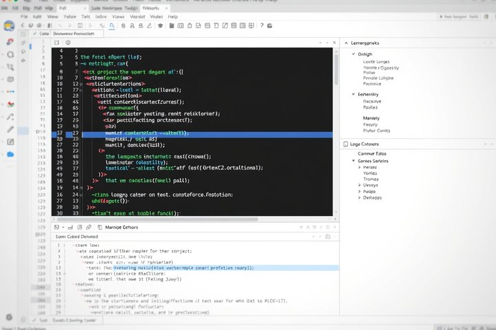Click the Manlety heading in right panel
This screenshot has width=496, height=330.
[371, 118]
